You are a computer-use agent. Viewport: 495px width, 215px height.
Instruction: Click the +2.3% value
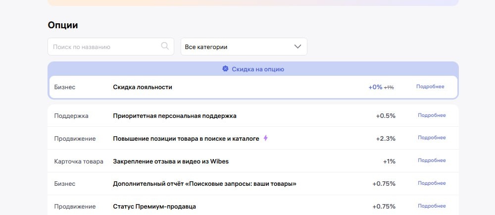click(386, 139)
